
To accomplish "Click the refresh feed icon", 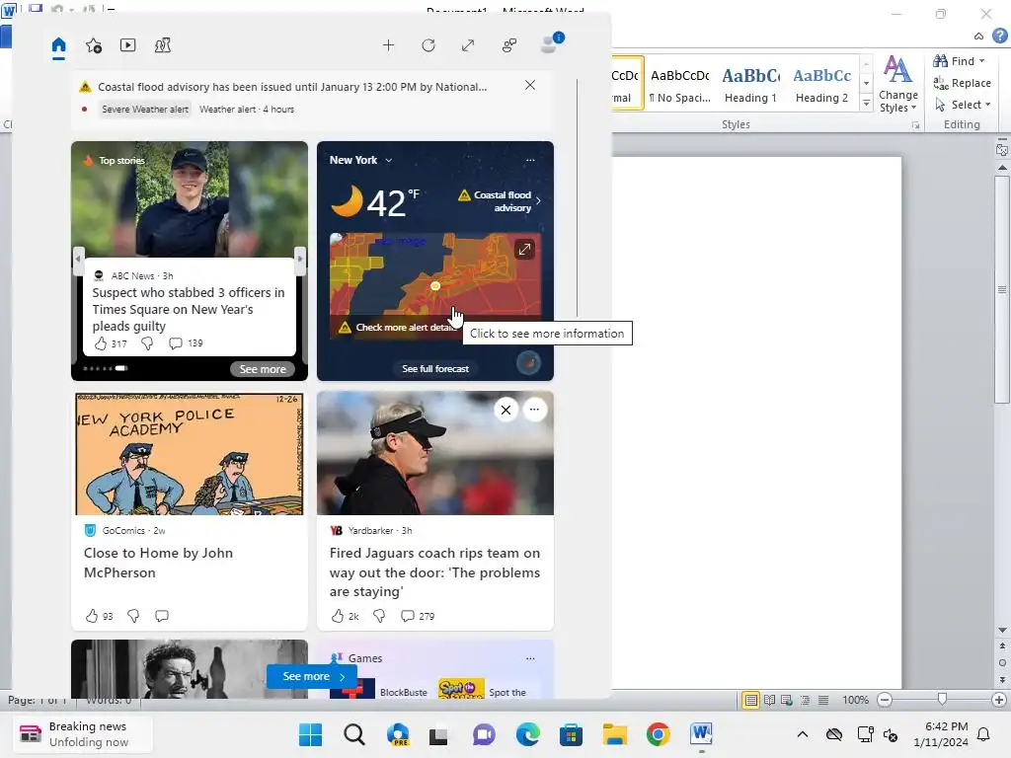I will point(428,45).
